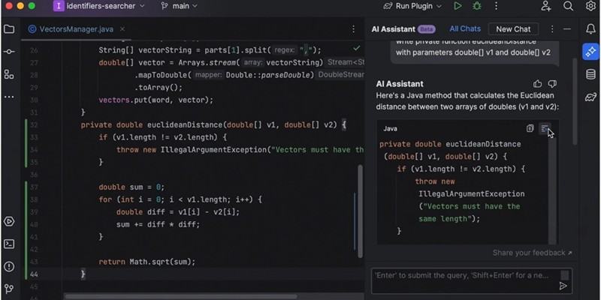
Task: Like the AI Assistant response
Action: pyautogui.click(x=537, y=84)
